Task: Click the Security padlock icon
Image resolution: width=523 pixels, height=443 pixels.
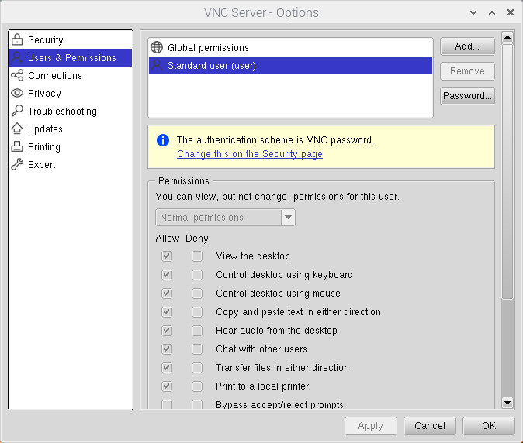Action: pyautogui.click(x=17, y=39)
